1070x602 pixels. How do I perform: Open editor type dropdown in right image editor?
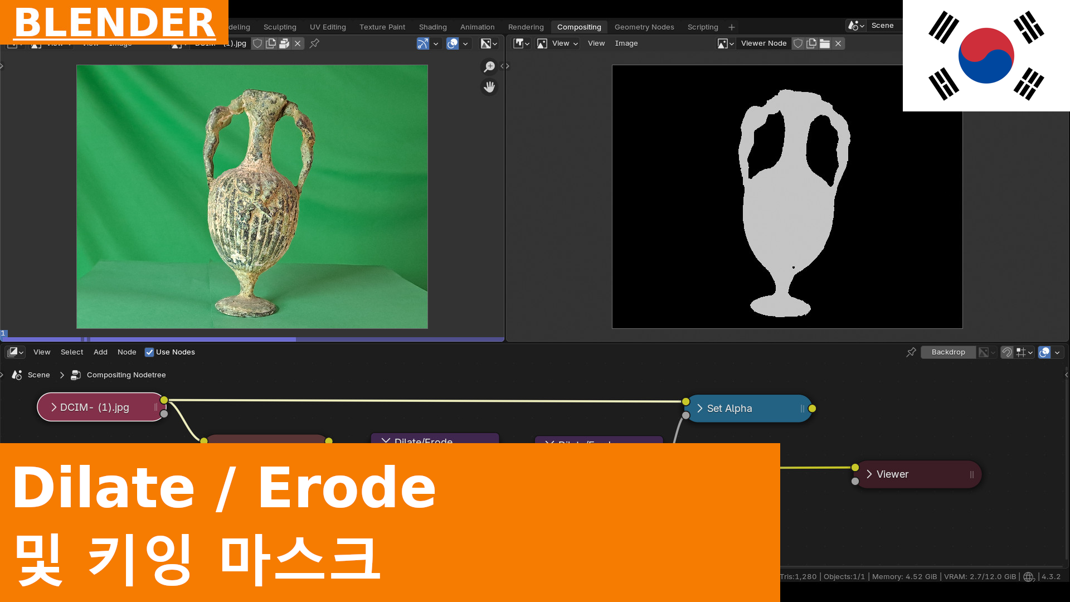point(522,43)
